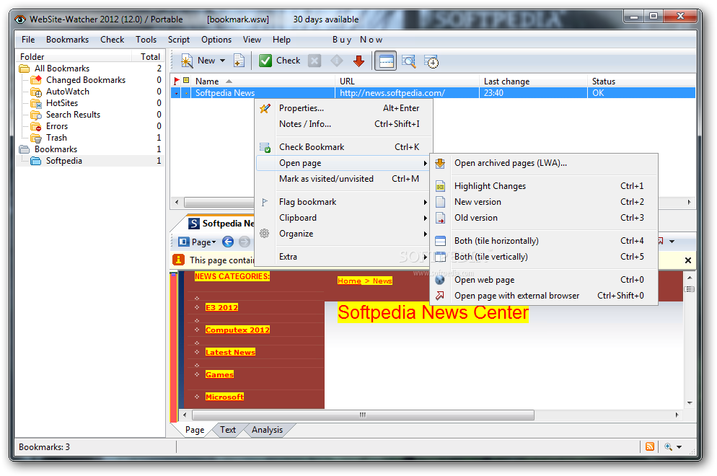
Task: Choose Check Bookmark menu entry
Action: coord(343,147)
